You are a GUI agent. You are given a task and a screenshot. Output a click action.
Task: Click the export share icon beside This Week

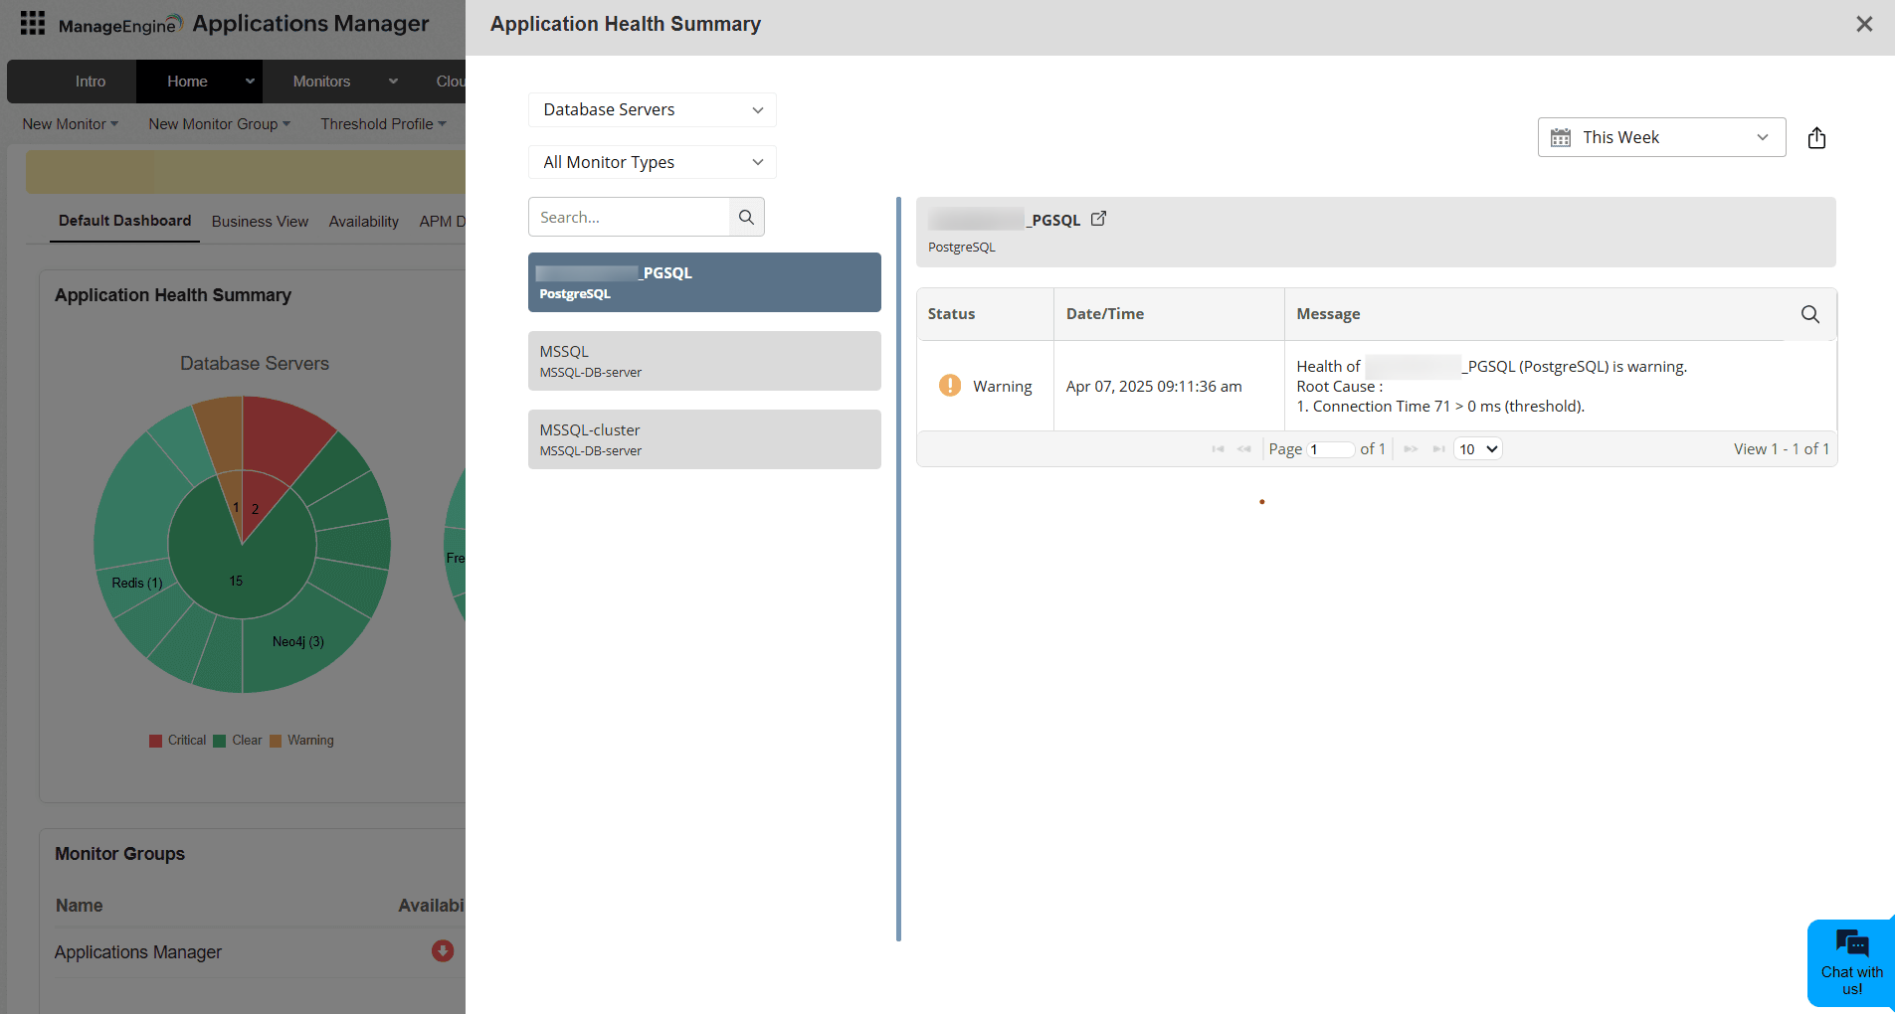tap(1817, 137)
